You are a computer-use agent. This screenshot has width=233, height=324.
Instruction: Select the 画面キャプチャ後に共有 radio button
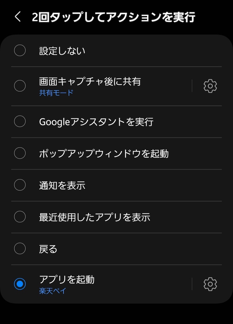20,86
